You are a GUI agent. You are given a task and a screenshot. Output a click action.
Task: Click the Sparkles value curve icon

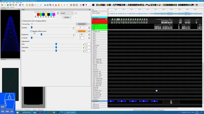(x=74, y=28)
